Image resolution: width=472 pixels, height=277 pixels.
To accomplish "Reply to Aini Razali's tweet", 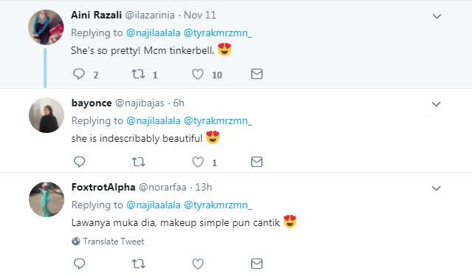I will pos(79,74).
